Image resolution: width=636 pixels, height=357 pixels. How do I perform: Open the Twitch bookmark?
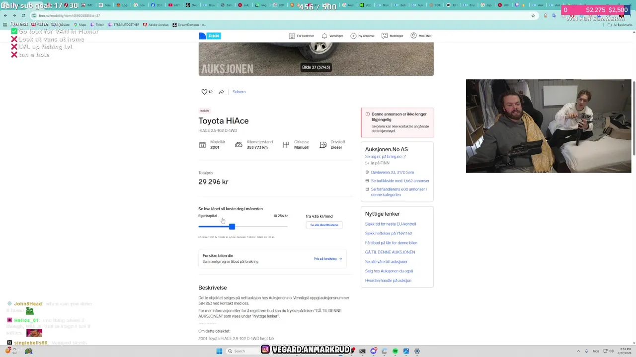coord(97,24)
